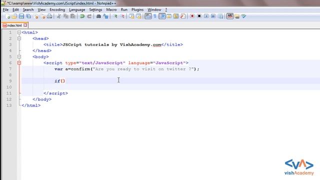The image size is (320, 180).
Task: Click the checkmark spell-check helper icon
Action: pos(244,16)
